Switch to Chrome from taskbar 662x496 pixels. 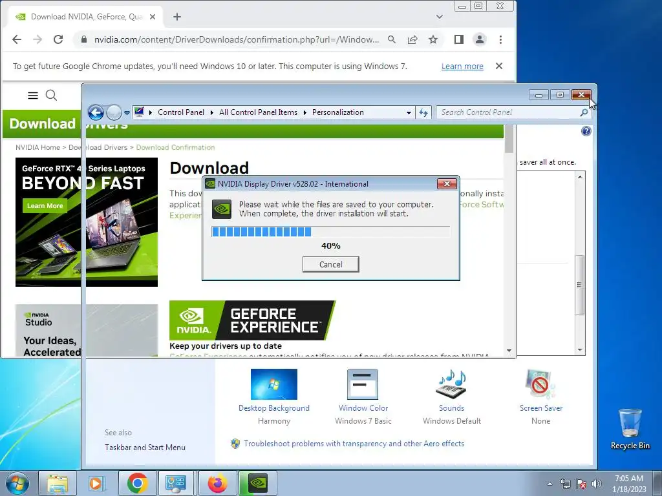(137, 483)
